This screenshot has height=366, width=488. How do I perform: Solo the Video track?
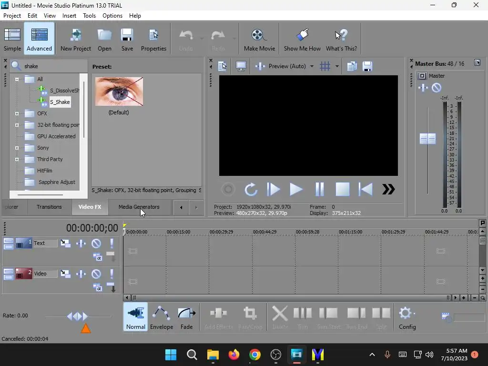pyautogui.click(x=112, y=274)
